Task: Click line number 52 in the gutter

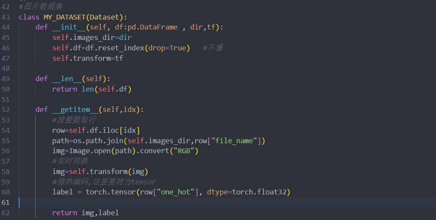Action: click(6, 110)
